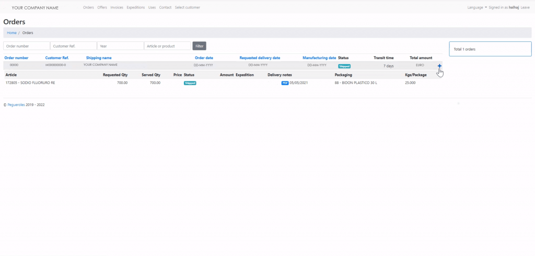The image size is (535, 256).
Task: Go to the Offers page
Action: tap(102, 8)
